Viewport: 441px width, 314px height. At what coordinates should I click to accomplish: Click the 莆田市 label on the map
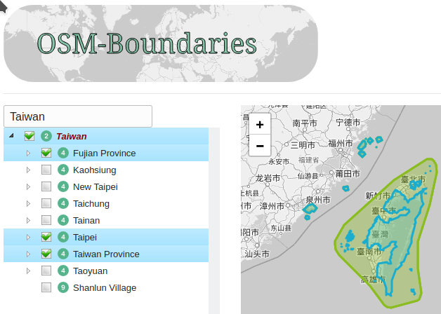[x=348, y=174]
